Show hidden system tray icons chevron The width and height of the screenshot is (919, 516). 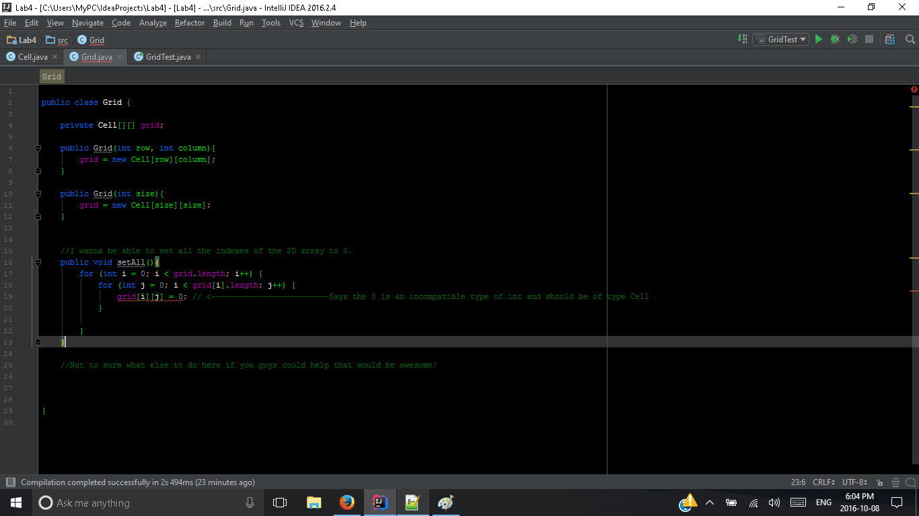coord(710,503)
